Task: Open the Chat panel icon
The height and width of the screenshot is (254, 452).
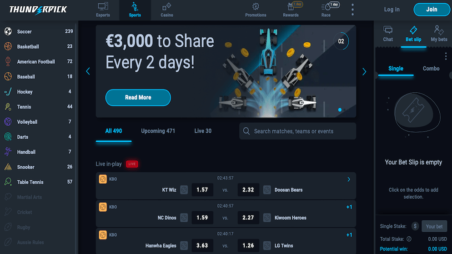Action: (x=388, y=30)
